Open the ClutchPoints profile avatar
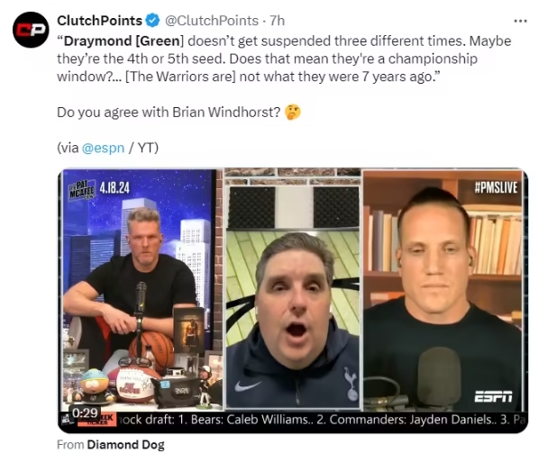 click(x=31, y=30)
